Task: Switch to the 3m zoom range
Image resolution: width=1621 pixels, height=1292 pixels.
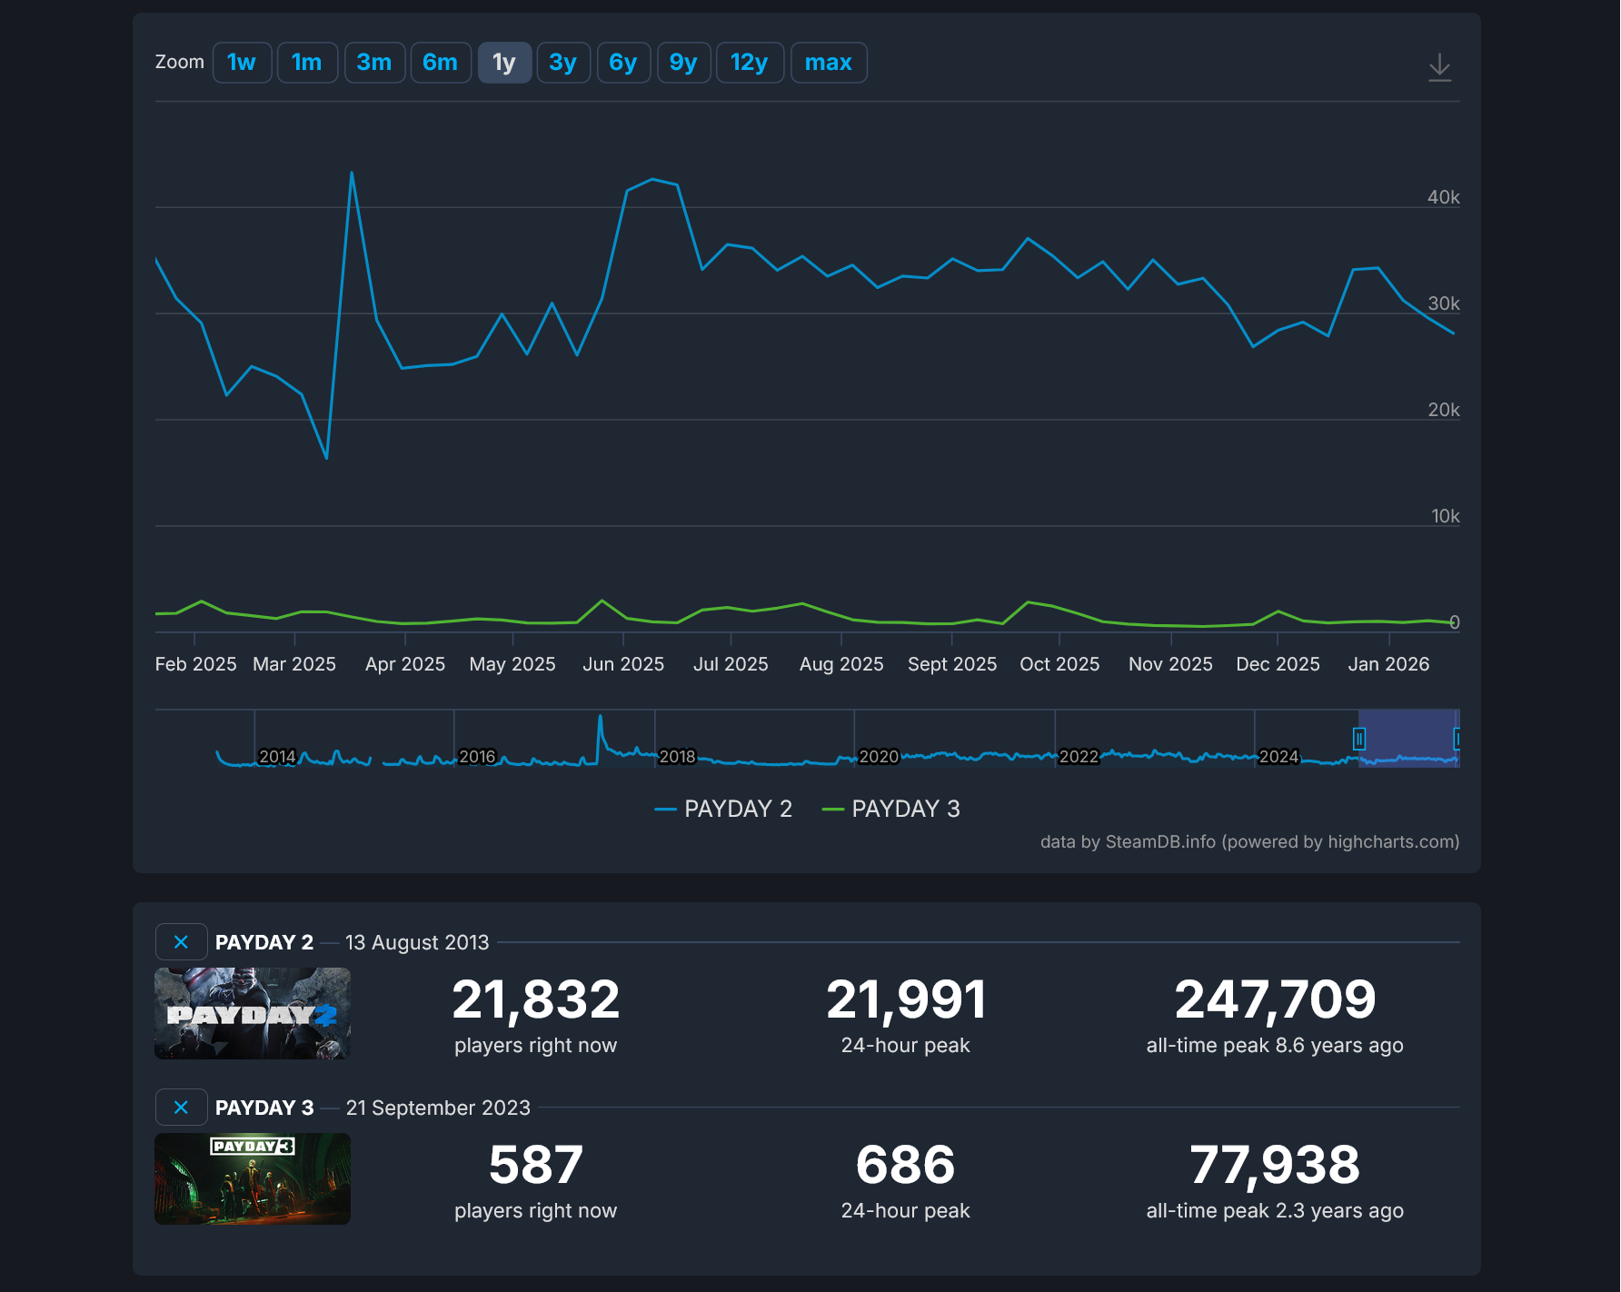Action: tap(374, 63)
